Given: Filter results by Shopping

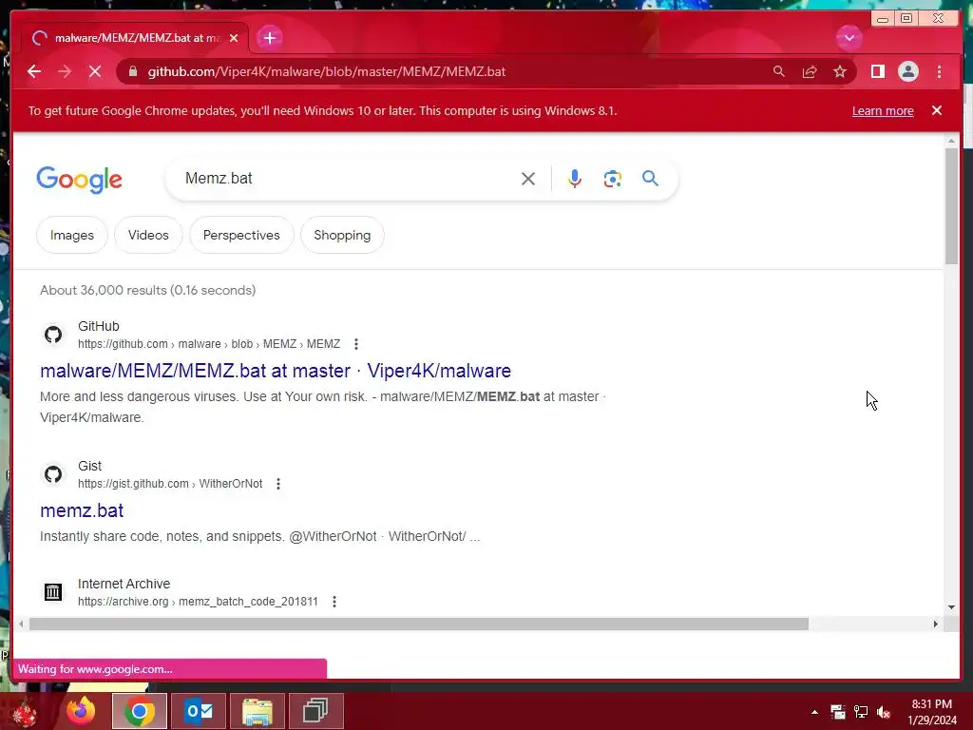Looking at the screenshot, I should 342,236.
